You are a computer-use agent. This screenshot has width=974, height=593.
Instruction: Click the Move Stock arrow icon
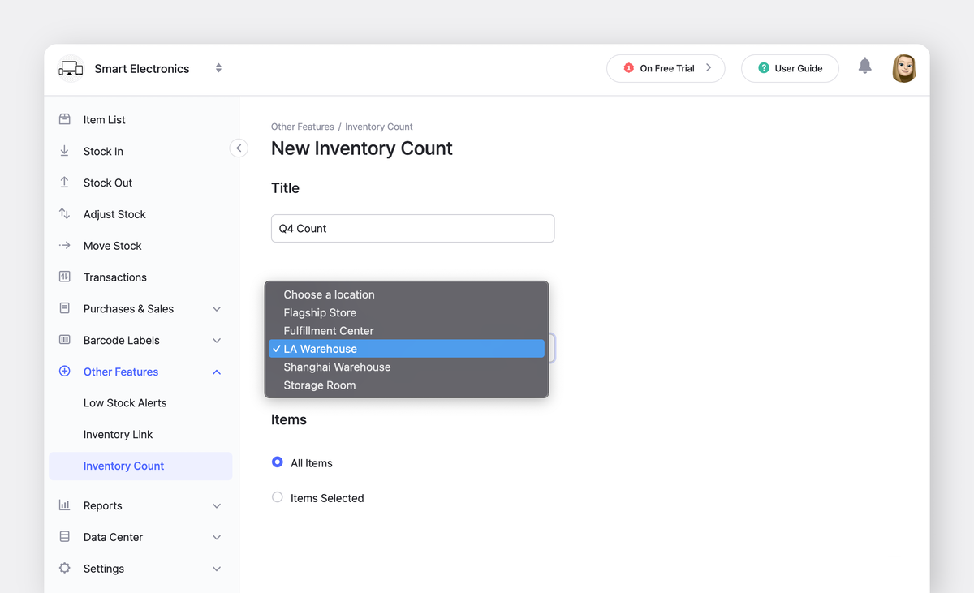click(65, 245)
